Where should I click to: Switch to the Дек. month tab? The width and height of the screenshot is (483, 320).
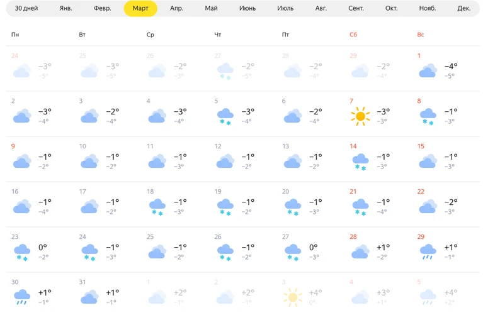pos(463,8)
